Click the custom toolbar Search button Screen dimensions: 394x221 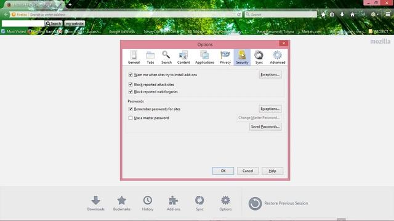(x=54, y=23)
